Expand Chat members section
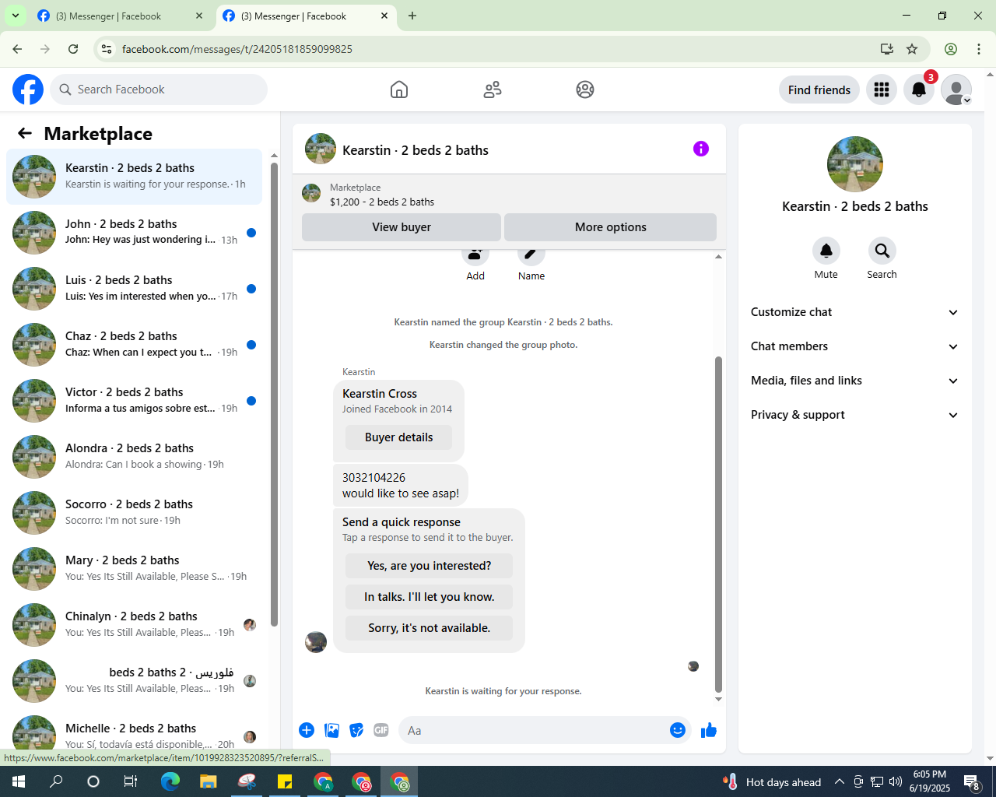 coord(854,346)
